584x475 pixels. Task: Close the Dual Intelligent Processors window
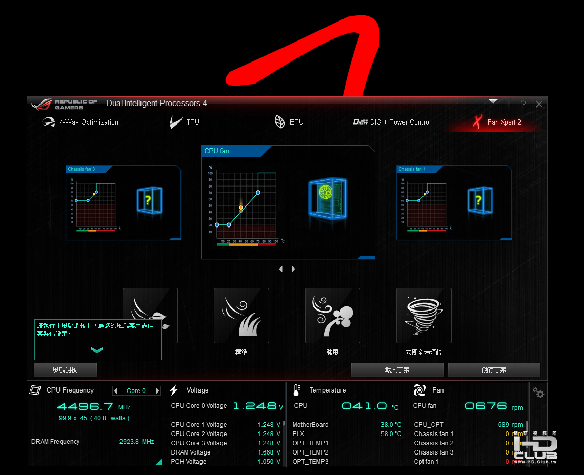click(x=539, y=104)
